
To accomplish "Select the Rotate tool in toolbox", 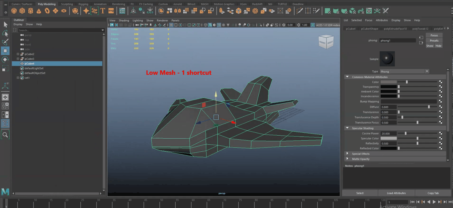I will pos(5,59).
